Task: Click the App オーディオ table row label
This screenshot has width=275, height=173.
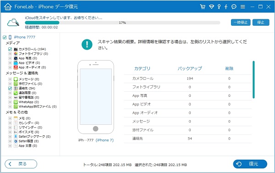Action: pos(145,113)
